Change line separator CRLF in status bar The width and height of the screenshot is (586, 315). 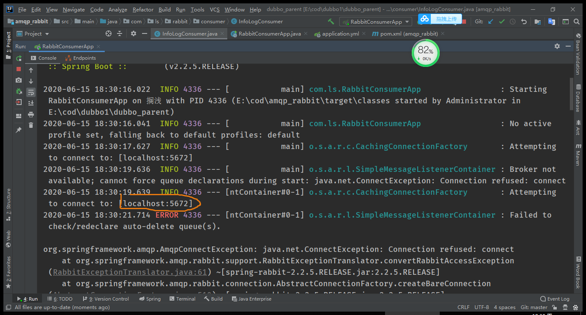coord(463,307)
